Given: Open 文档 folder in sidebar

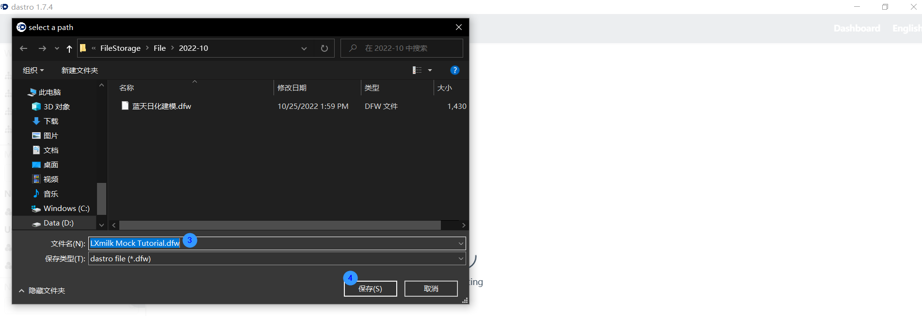Looking at the screenshot, I should pyautogui.click(x=46, y=150).
